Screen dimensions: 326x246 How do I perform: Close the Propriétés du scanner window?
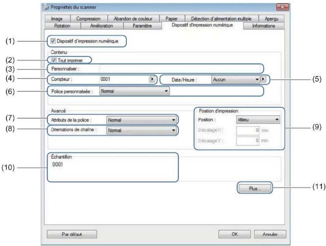(x=282, y=7)
